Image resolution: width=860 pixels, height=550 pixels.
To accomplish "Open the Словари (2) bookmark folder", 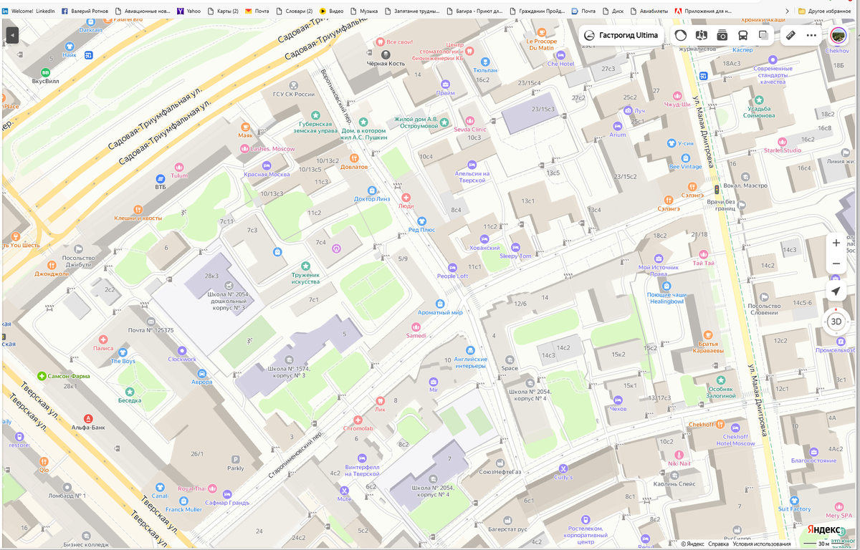I will point(294,11).
